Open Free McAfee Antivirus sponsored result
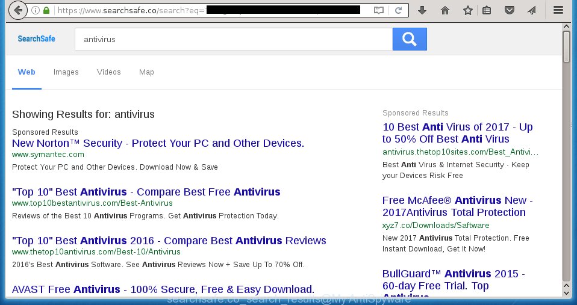The height and width of the screenshot is (305, 577). pos(457,206)
